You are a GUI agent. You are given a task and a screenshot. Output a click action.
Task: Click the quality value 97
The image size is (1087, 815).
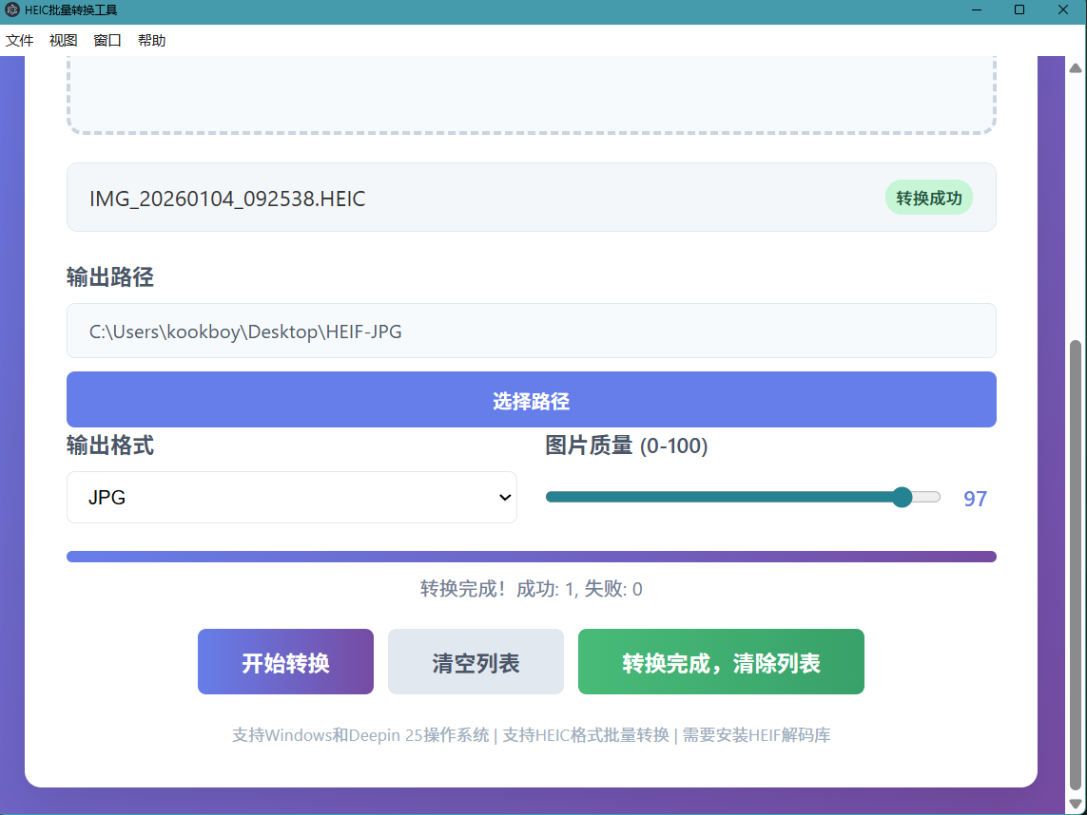[975, 499]
